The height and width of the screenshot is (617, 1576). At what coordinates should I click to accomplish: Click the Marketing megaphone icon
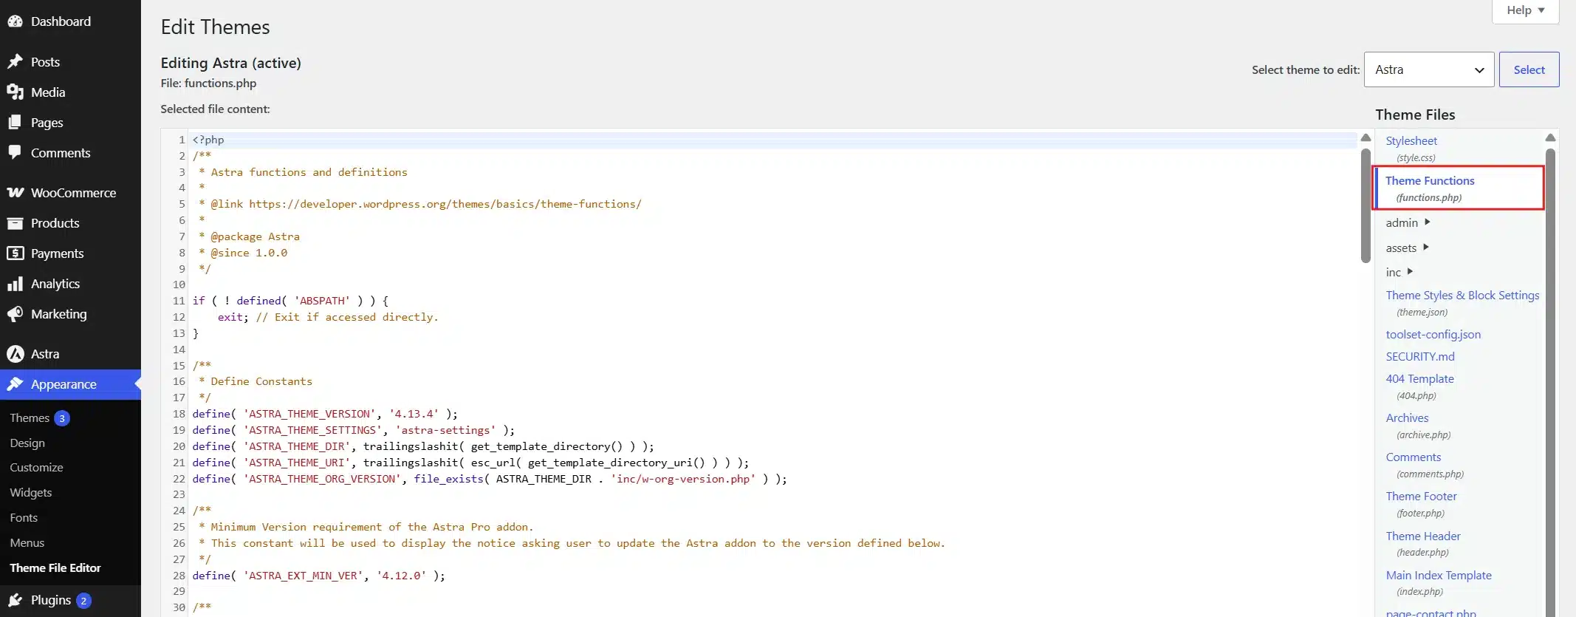tap(15, 314)
